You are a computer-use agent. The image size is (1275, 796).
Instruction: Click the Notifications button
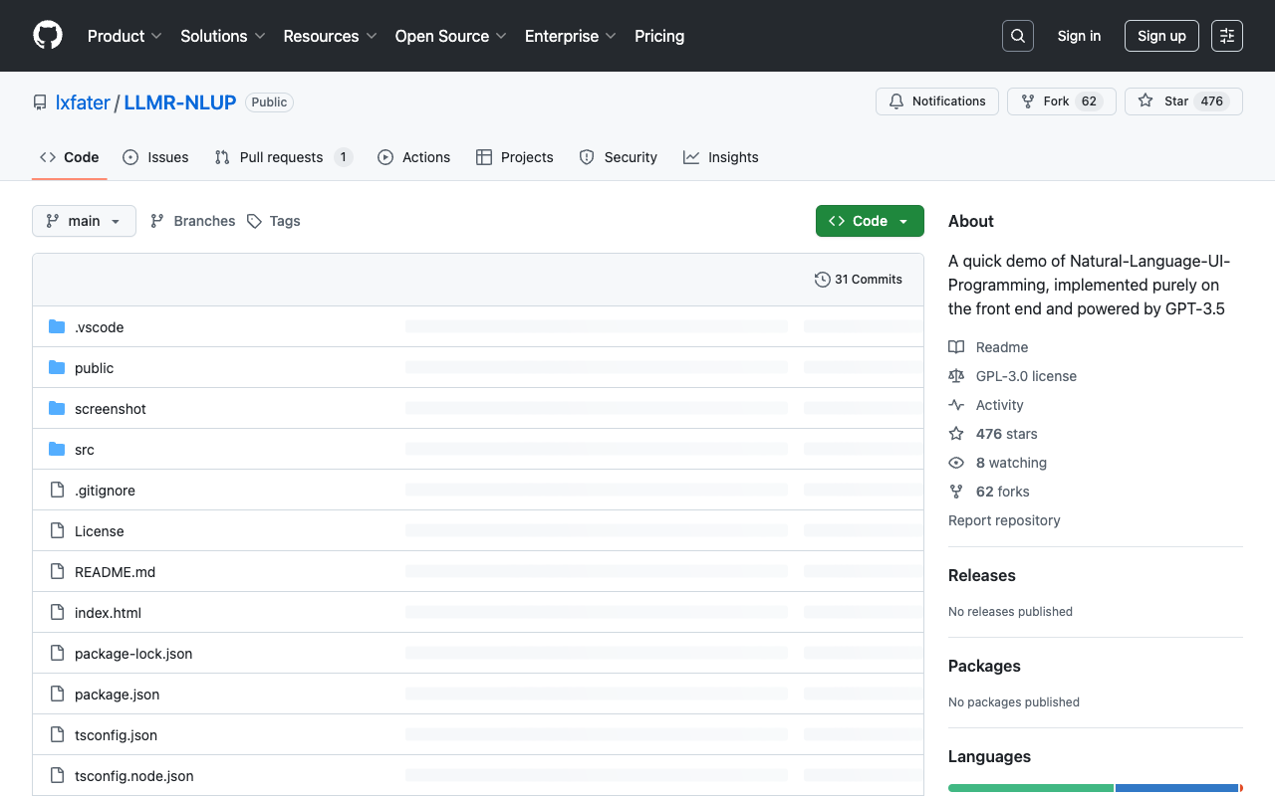[x=937, y=101]
